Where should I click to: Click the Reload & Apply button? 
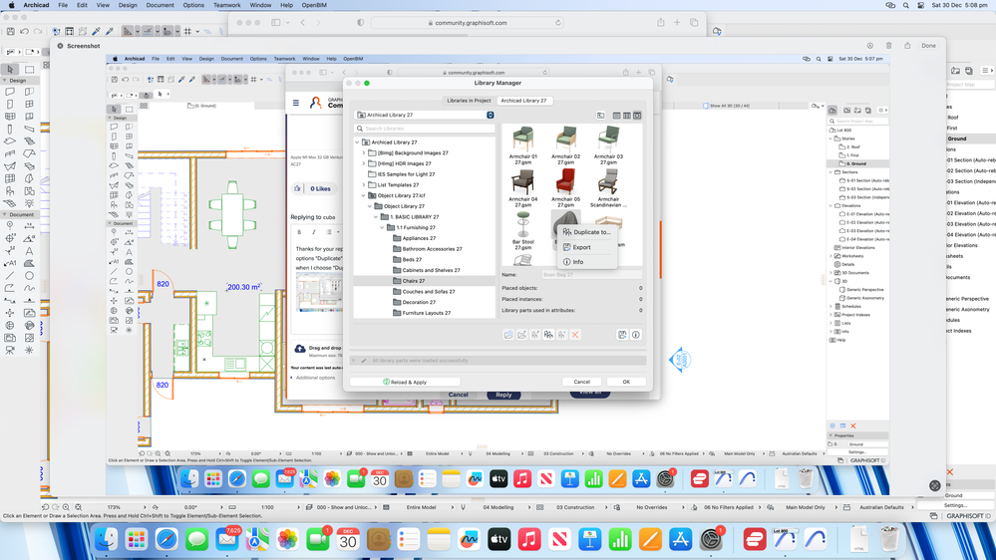pyautogui.click(x=405, y=383)
